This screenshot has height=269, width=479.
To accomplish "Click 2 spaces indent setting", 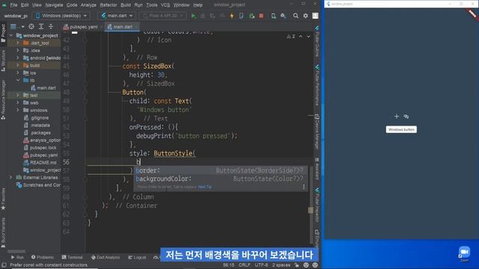I will pos(281,265).
